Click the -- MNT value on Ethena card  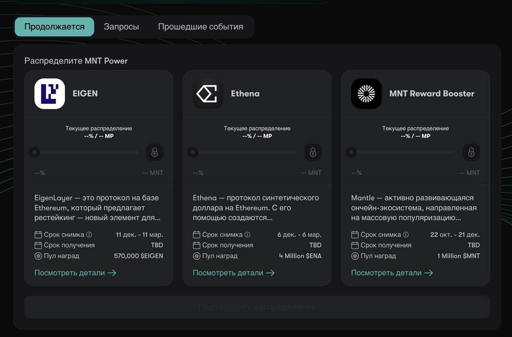[x=311, y=173]
